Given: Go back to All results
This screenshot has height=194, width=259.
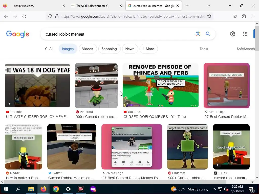Looking at the screenshot, I should coord(49,49).
